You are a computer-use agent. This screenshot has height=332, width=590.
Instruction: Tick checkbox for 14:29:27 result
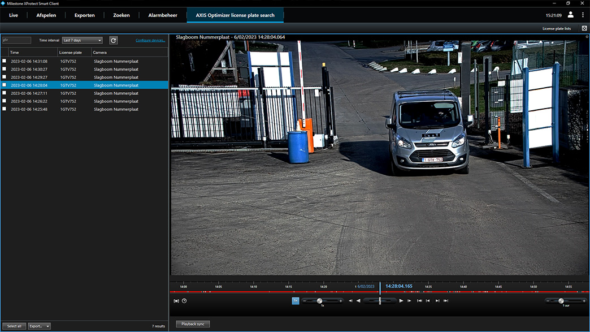(4, 77)
